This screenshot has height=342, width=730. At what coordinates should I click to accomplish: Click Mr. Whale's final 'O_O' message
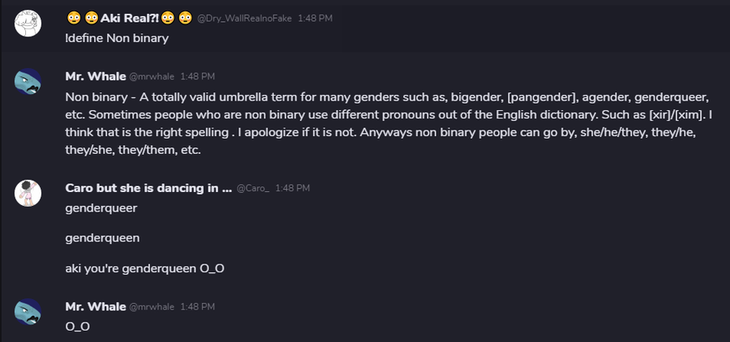[x=77, y=327]
